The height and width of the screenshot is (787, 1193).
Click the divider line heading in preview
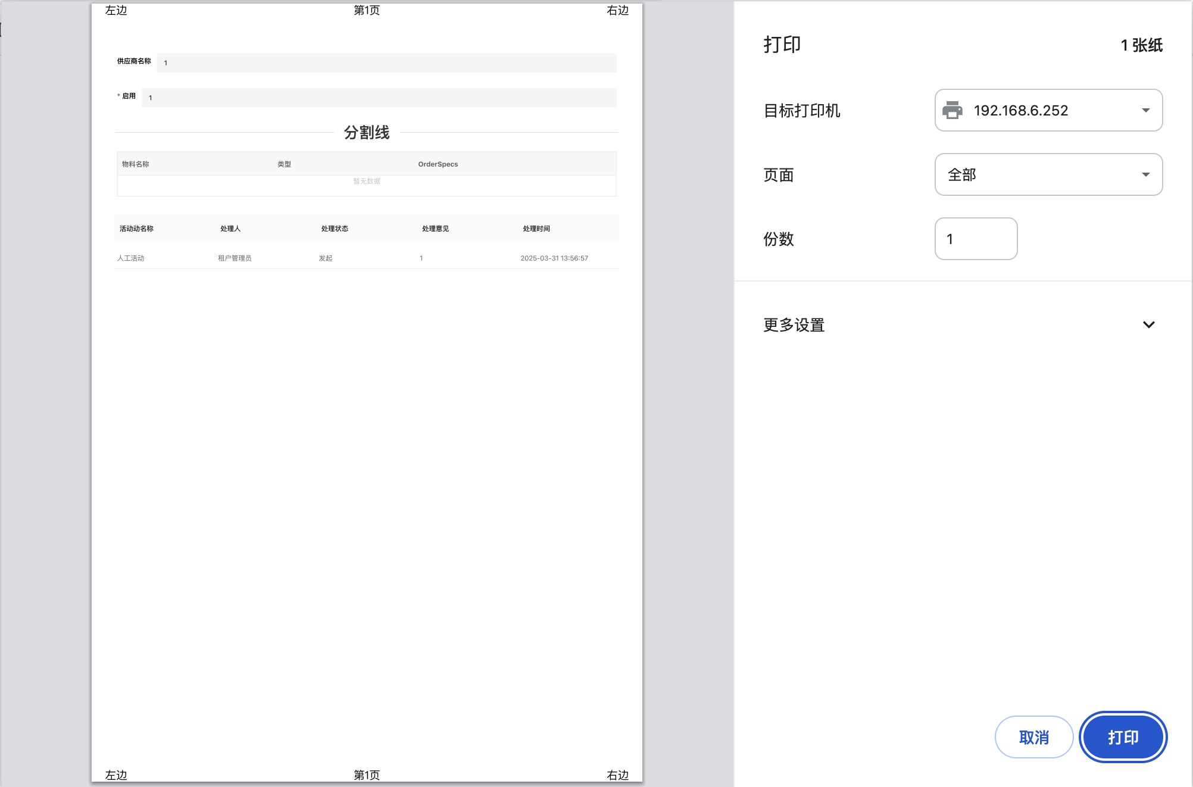click(366, 132)
